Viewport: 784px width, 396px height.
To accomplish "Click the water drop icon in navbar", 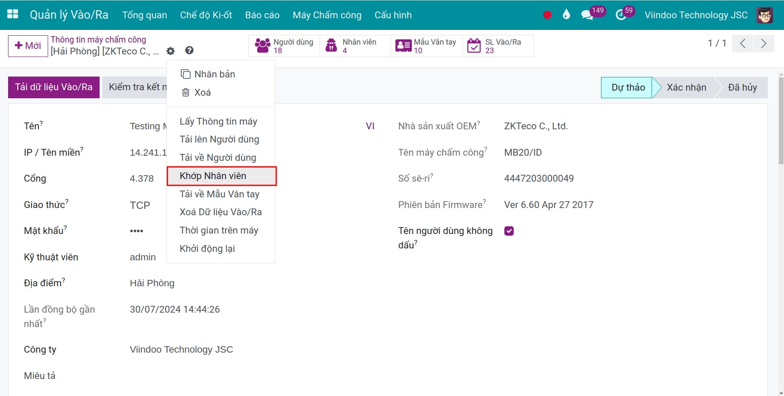I will tap(566, 15).
